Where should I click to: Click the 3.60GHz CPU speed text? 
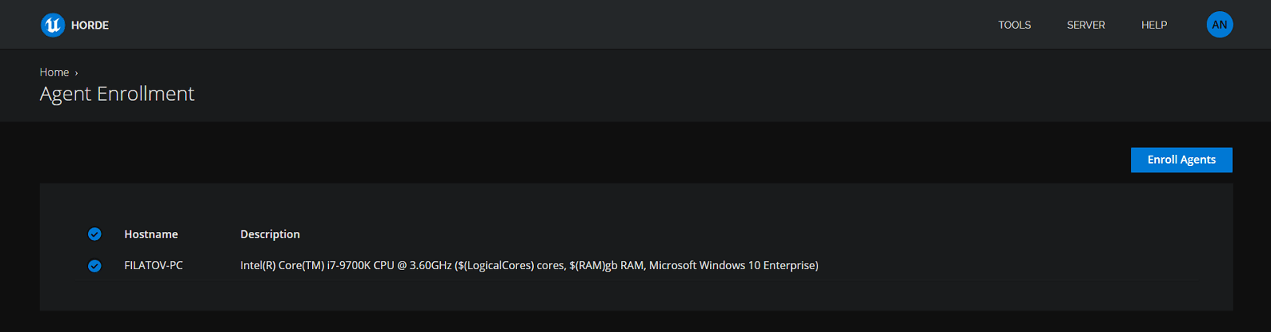tap(430, 265)
